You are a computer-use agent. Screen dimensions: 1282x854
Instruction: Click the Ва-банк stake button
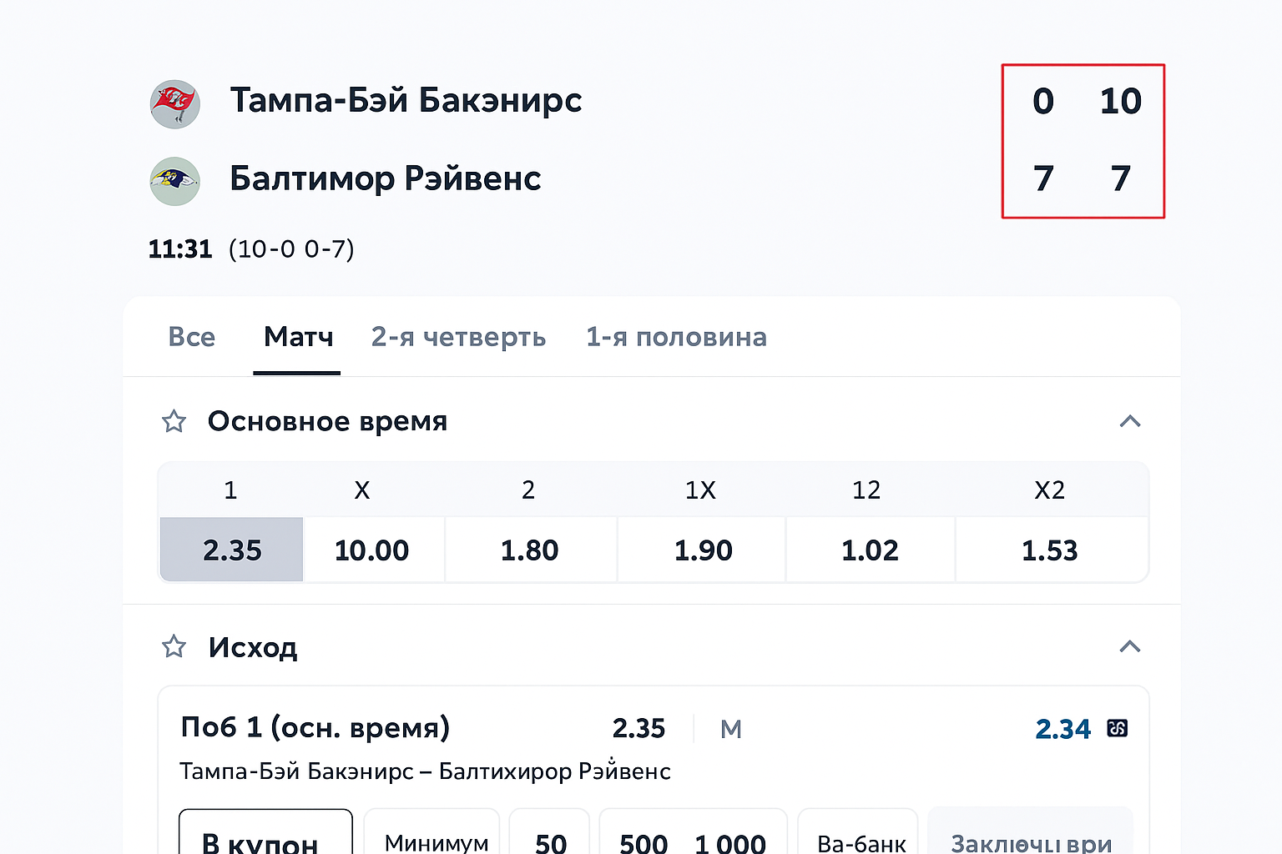pos(861,839)
